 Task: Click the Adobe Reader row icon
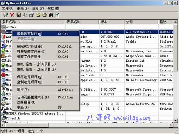[4, 37]
